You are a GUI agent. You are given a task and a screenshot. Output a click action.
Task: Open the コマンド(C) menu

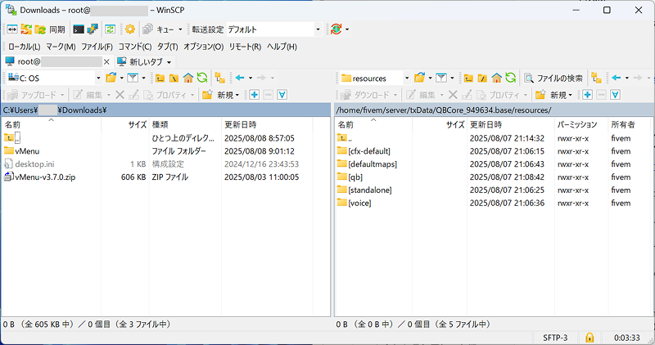pyautogui.click(x=135, y=47)
